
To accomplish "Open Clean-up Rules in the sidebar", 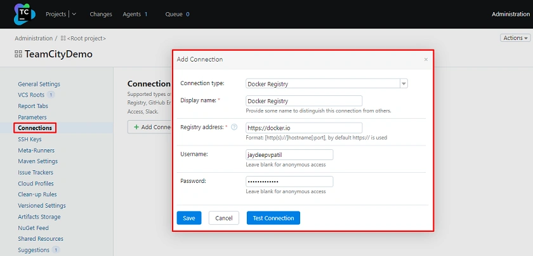I will click(37, 194).
